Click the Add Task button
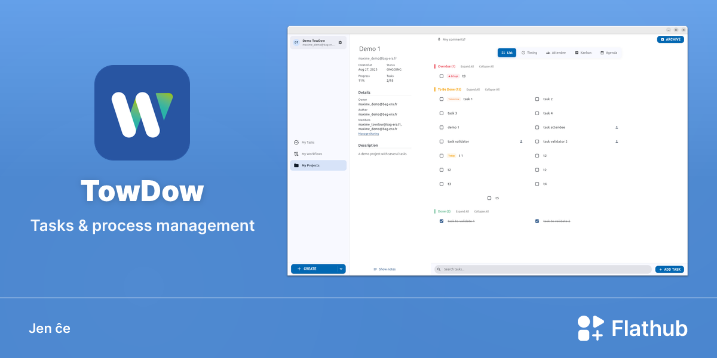 [670, 270]
